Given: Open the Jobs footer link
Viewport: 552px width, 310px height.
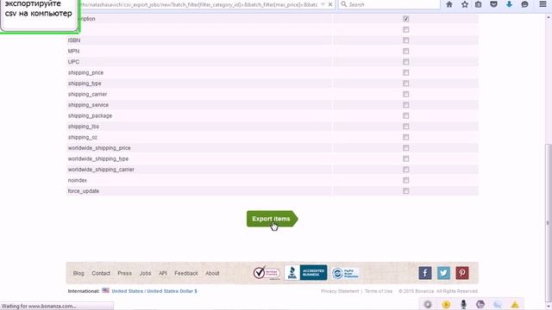Looking at the screenshot, I should (x=145, y=273).
